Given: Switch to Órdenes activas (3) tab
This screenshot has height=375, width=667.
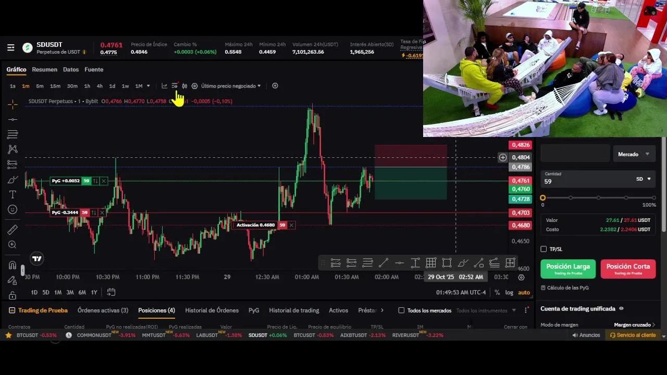Looking at the screenshot, I should click(x=103, y=310).
